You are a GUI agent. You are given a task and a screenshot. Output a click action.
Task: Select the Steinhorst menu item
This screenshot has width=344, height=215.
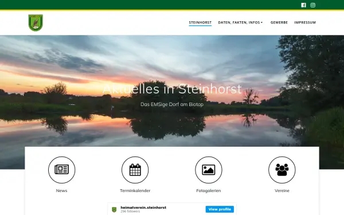point(200,22)
